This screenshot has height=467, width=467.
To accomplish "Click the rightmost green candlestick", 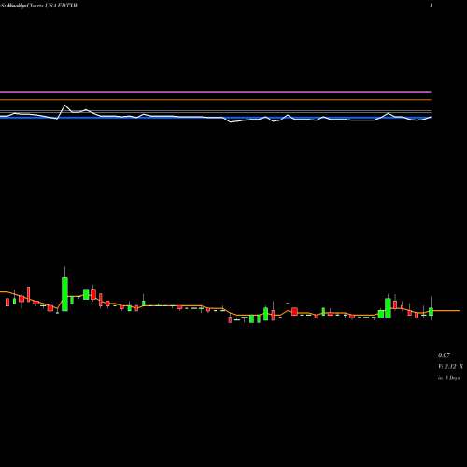I will (431, 312).
